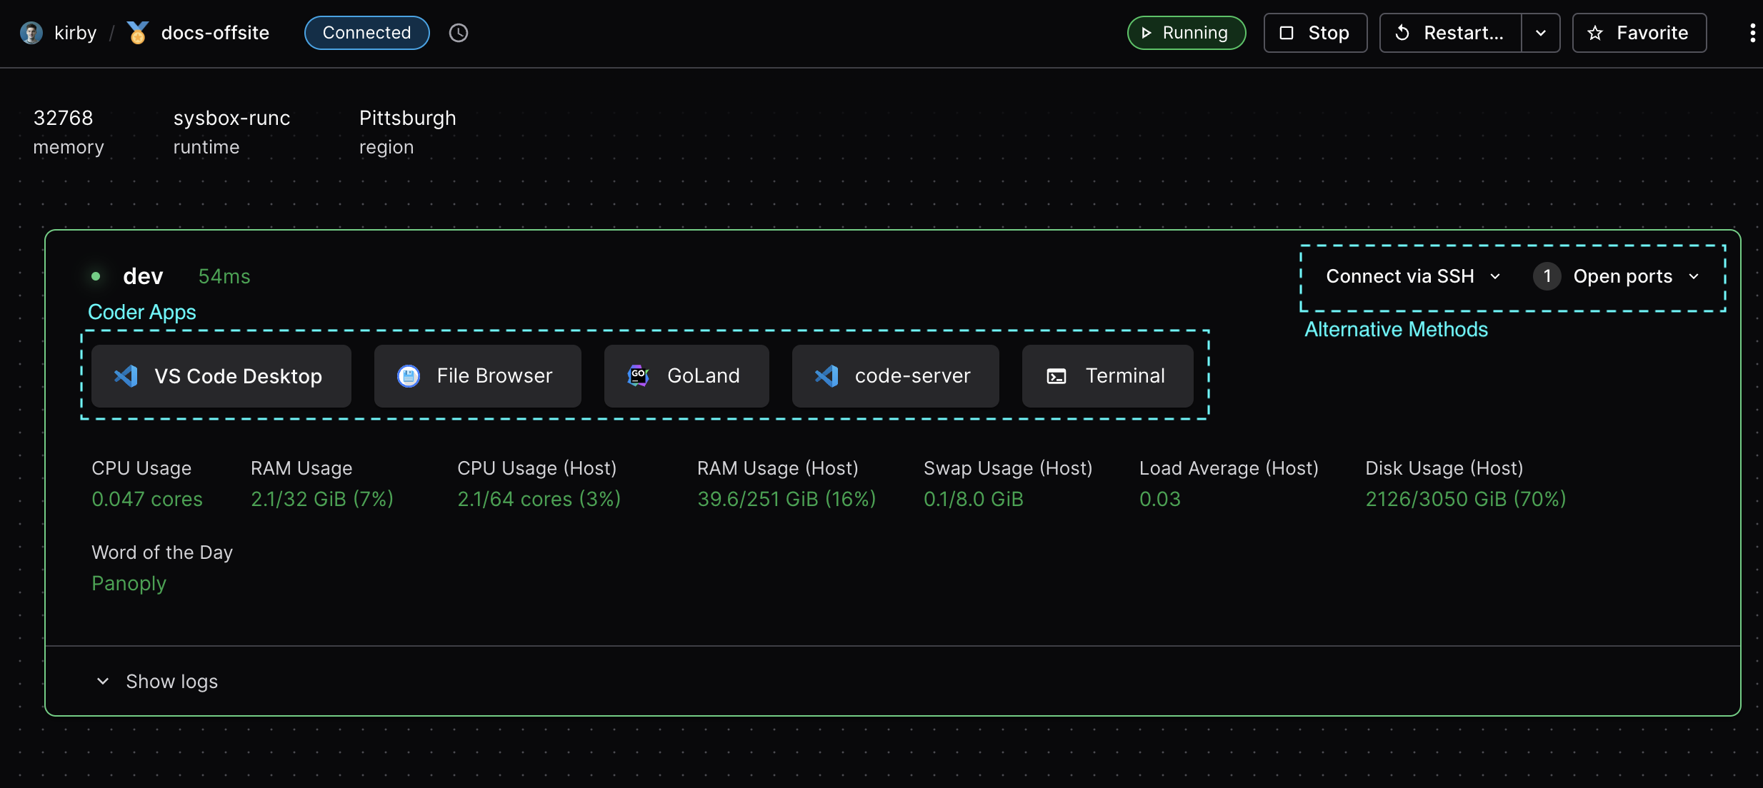Viewport: 1763px width, 788px height.
Task: Click the kirby breadcrumb link
Action: [x=75, y=33]
